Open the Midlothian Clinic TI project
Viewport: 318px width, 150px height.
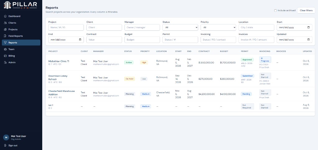pos(59,61)
